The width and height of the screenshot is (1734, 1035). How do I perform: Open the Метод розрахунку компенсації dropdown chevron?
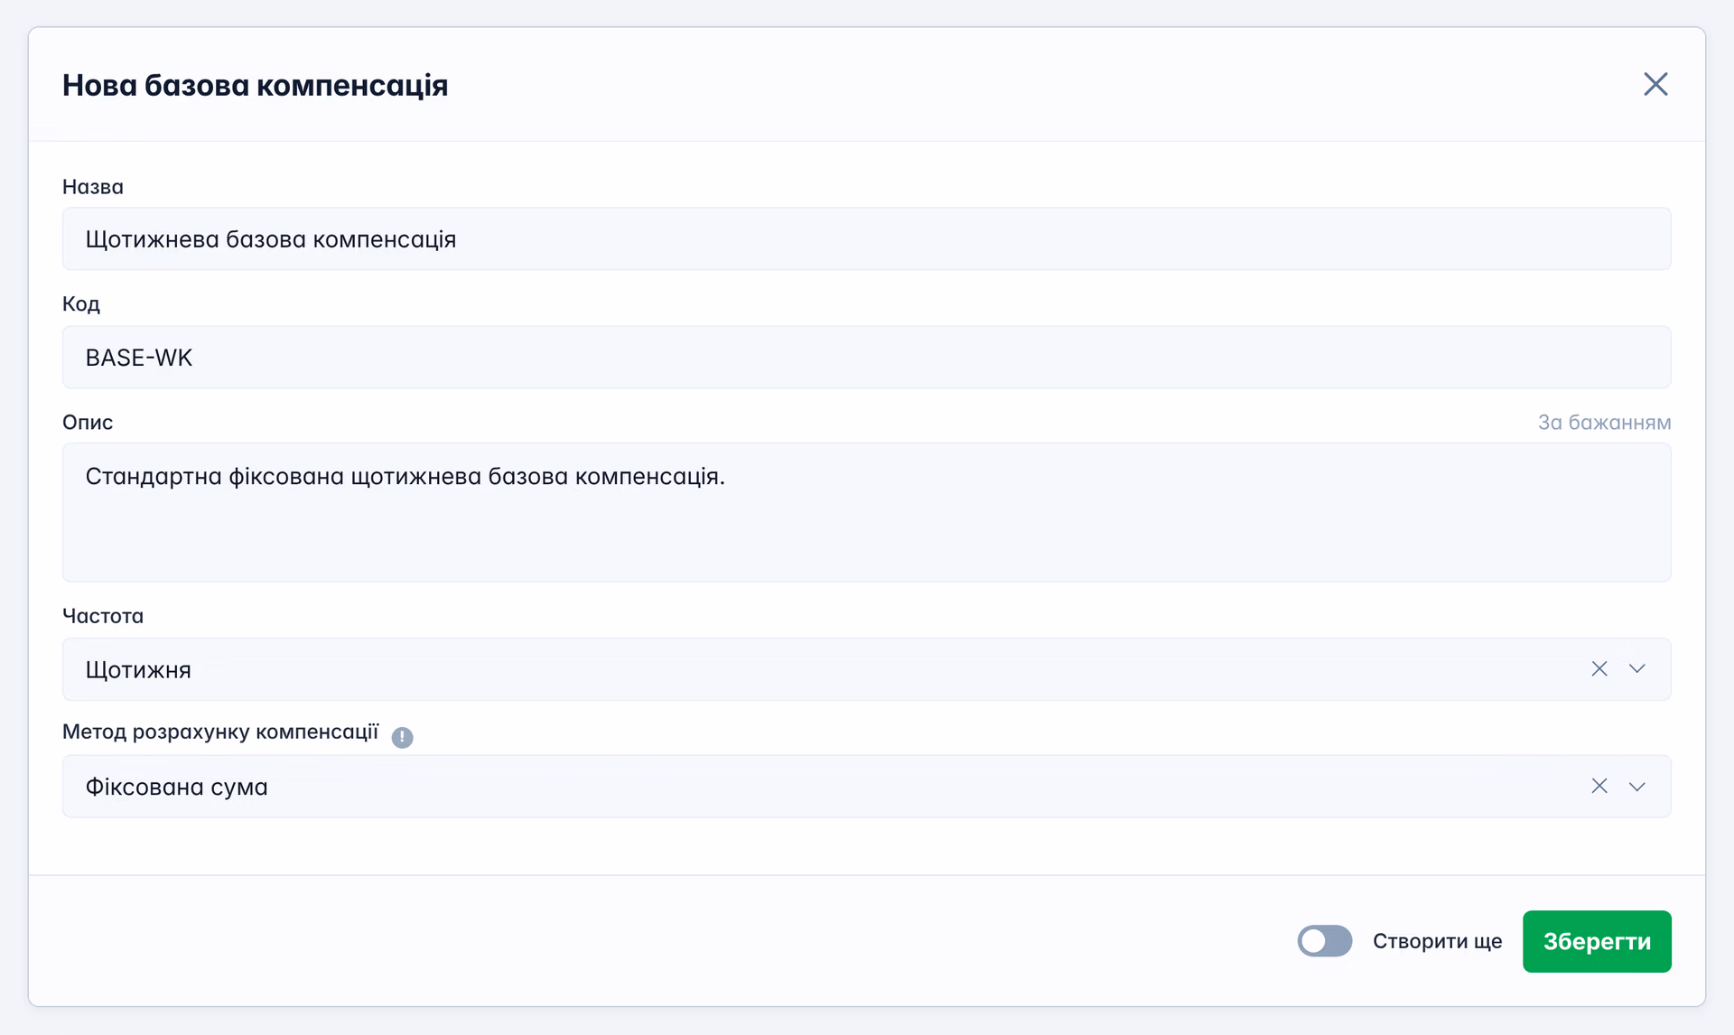[1636, 786]
